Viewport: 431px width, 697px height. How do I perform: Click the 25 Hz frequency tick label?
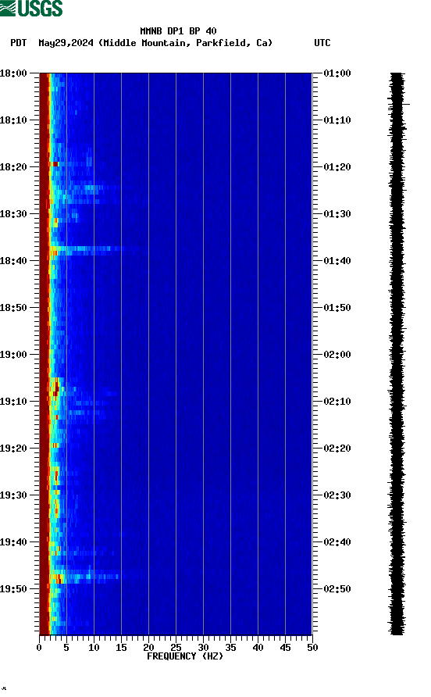[x=176, y=648]
